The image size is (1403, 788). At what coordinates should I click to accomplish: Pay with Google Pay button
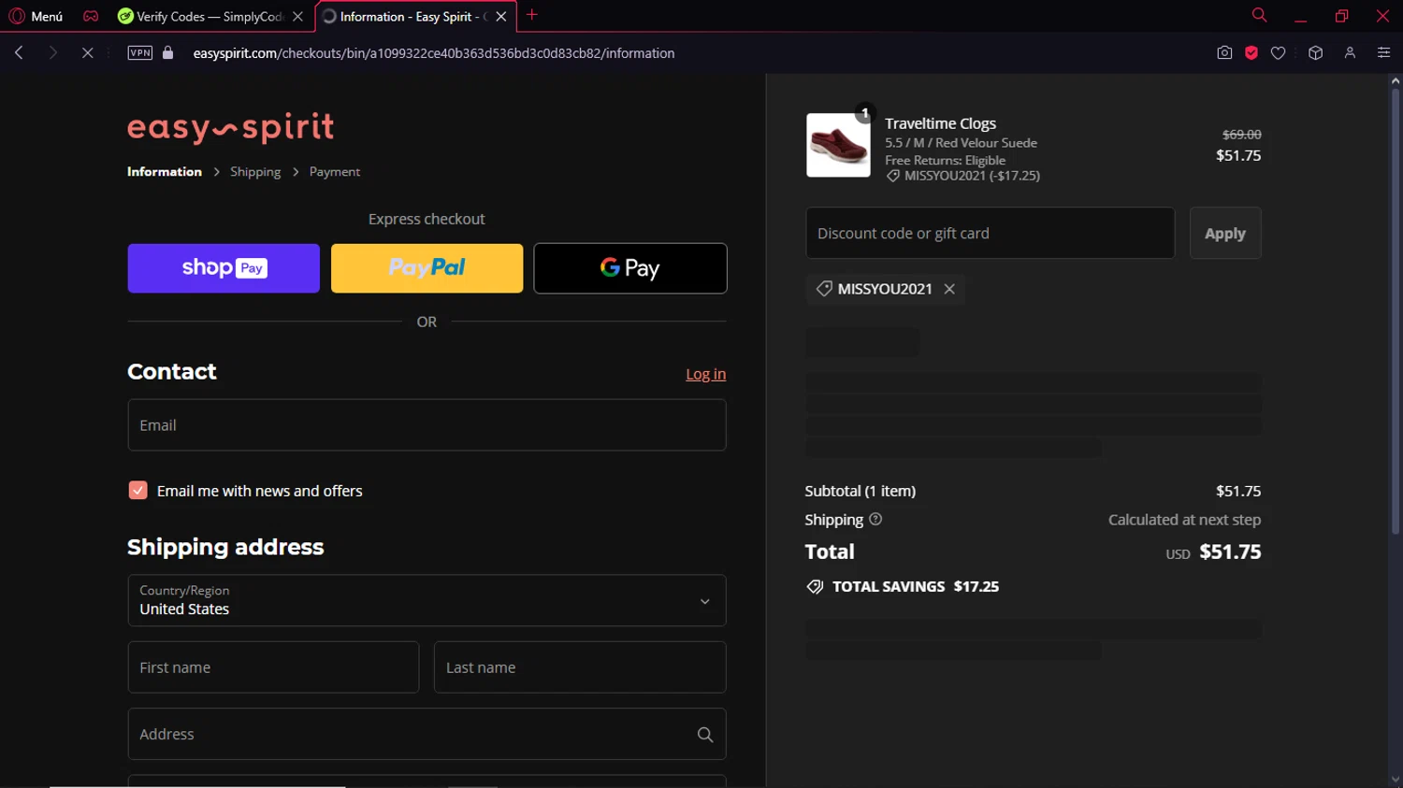click(630, 268)
